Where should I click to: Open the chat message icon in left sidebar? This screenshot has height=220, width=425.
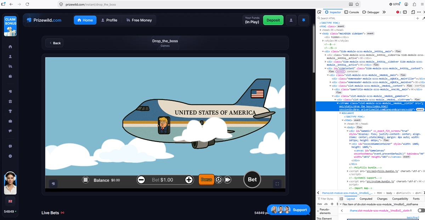[10, 146]
